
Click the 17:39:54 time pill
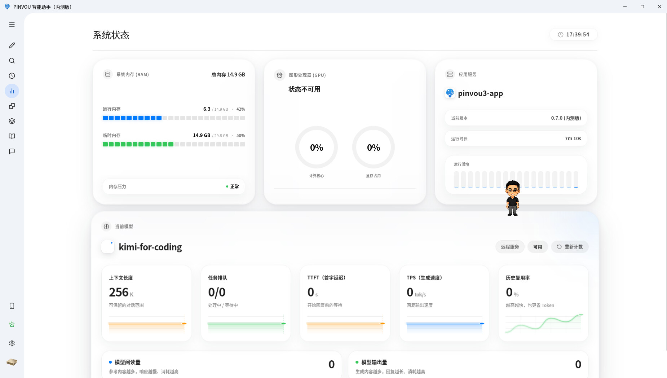[x=573, y=35]
